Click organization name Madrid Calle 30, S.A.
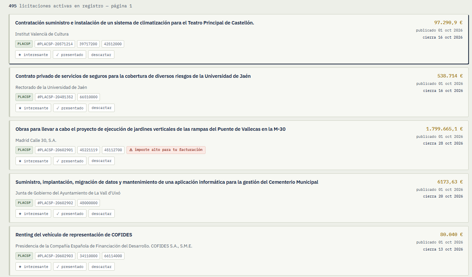The width and height of the screenshot is (472, 277). tap(36, 140)
